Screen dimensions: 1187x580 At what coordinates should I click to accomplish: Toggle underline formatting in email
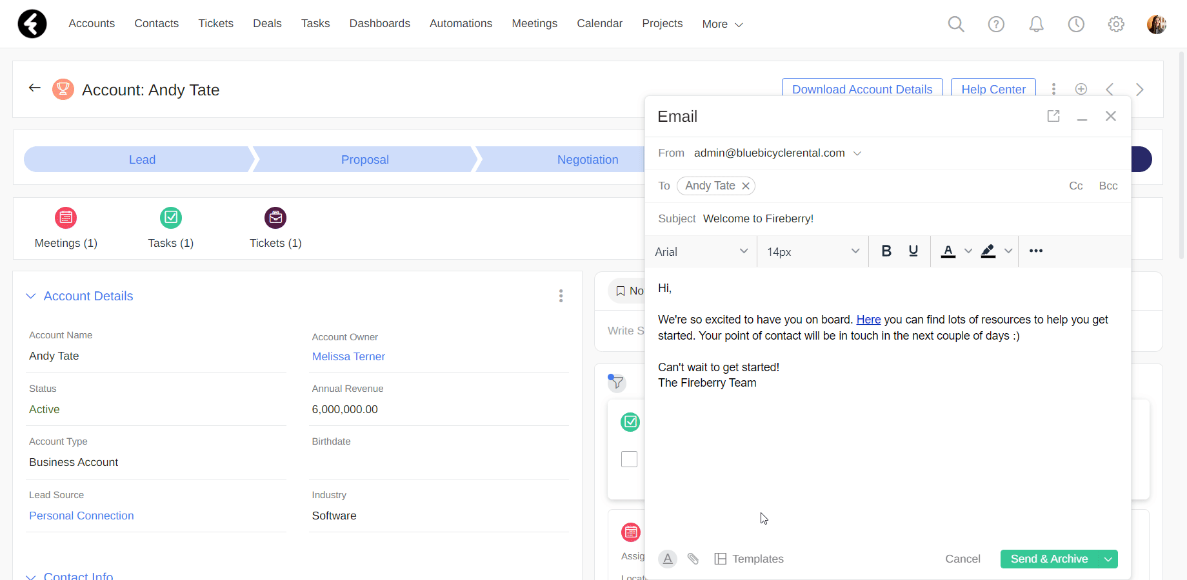tap(913, 251)
